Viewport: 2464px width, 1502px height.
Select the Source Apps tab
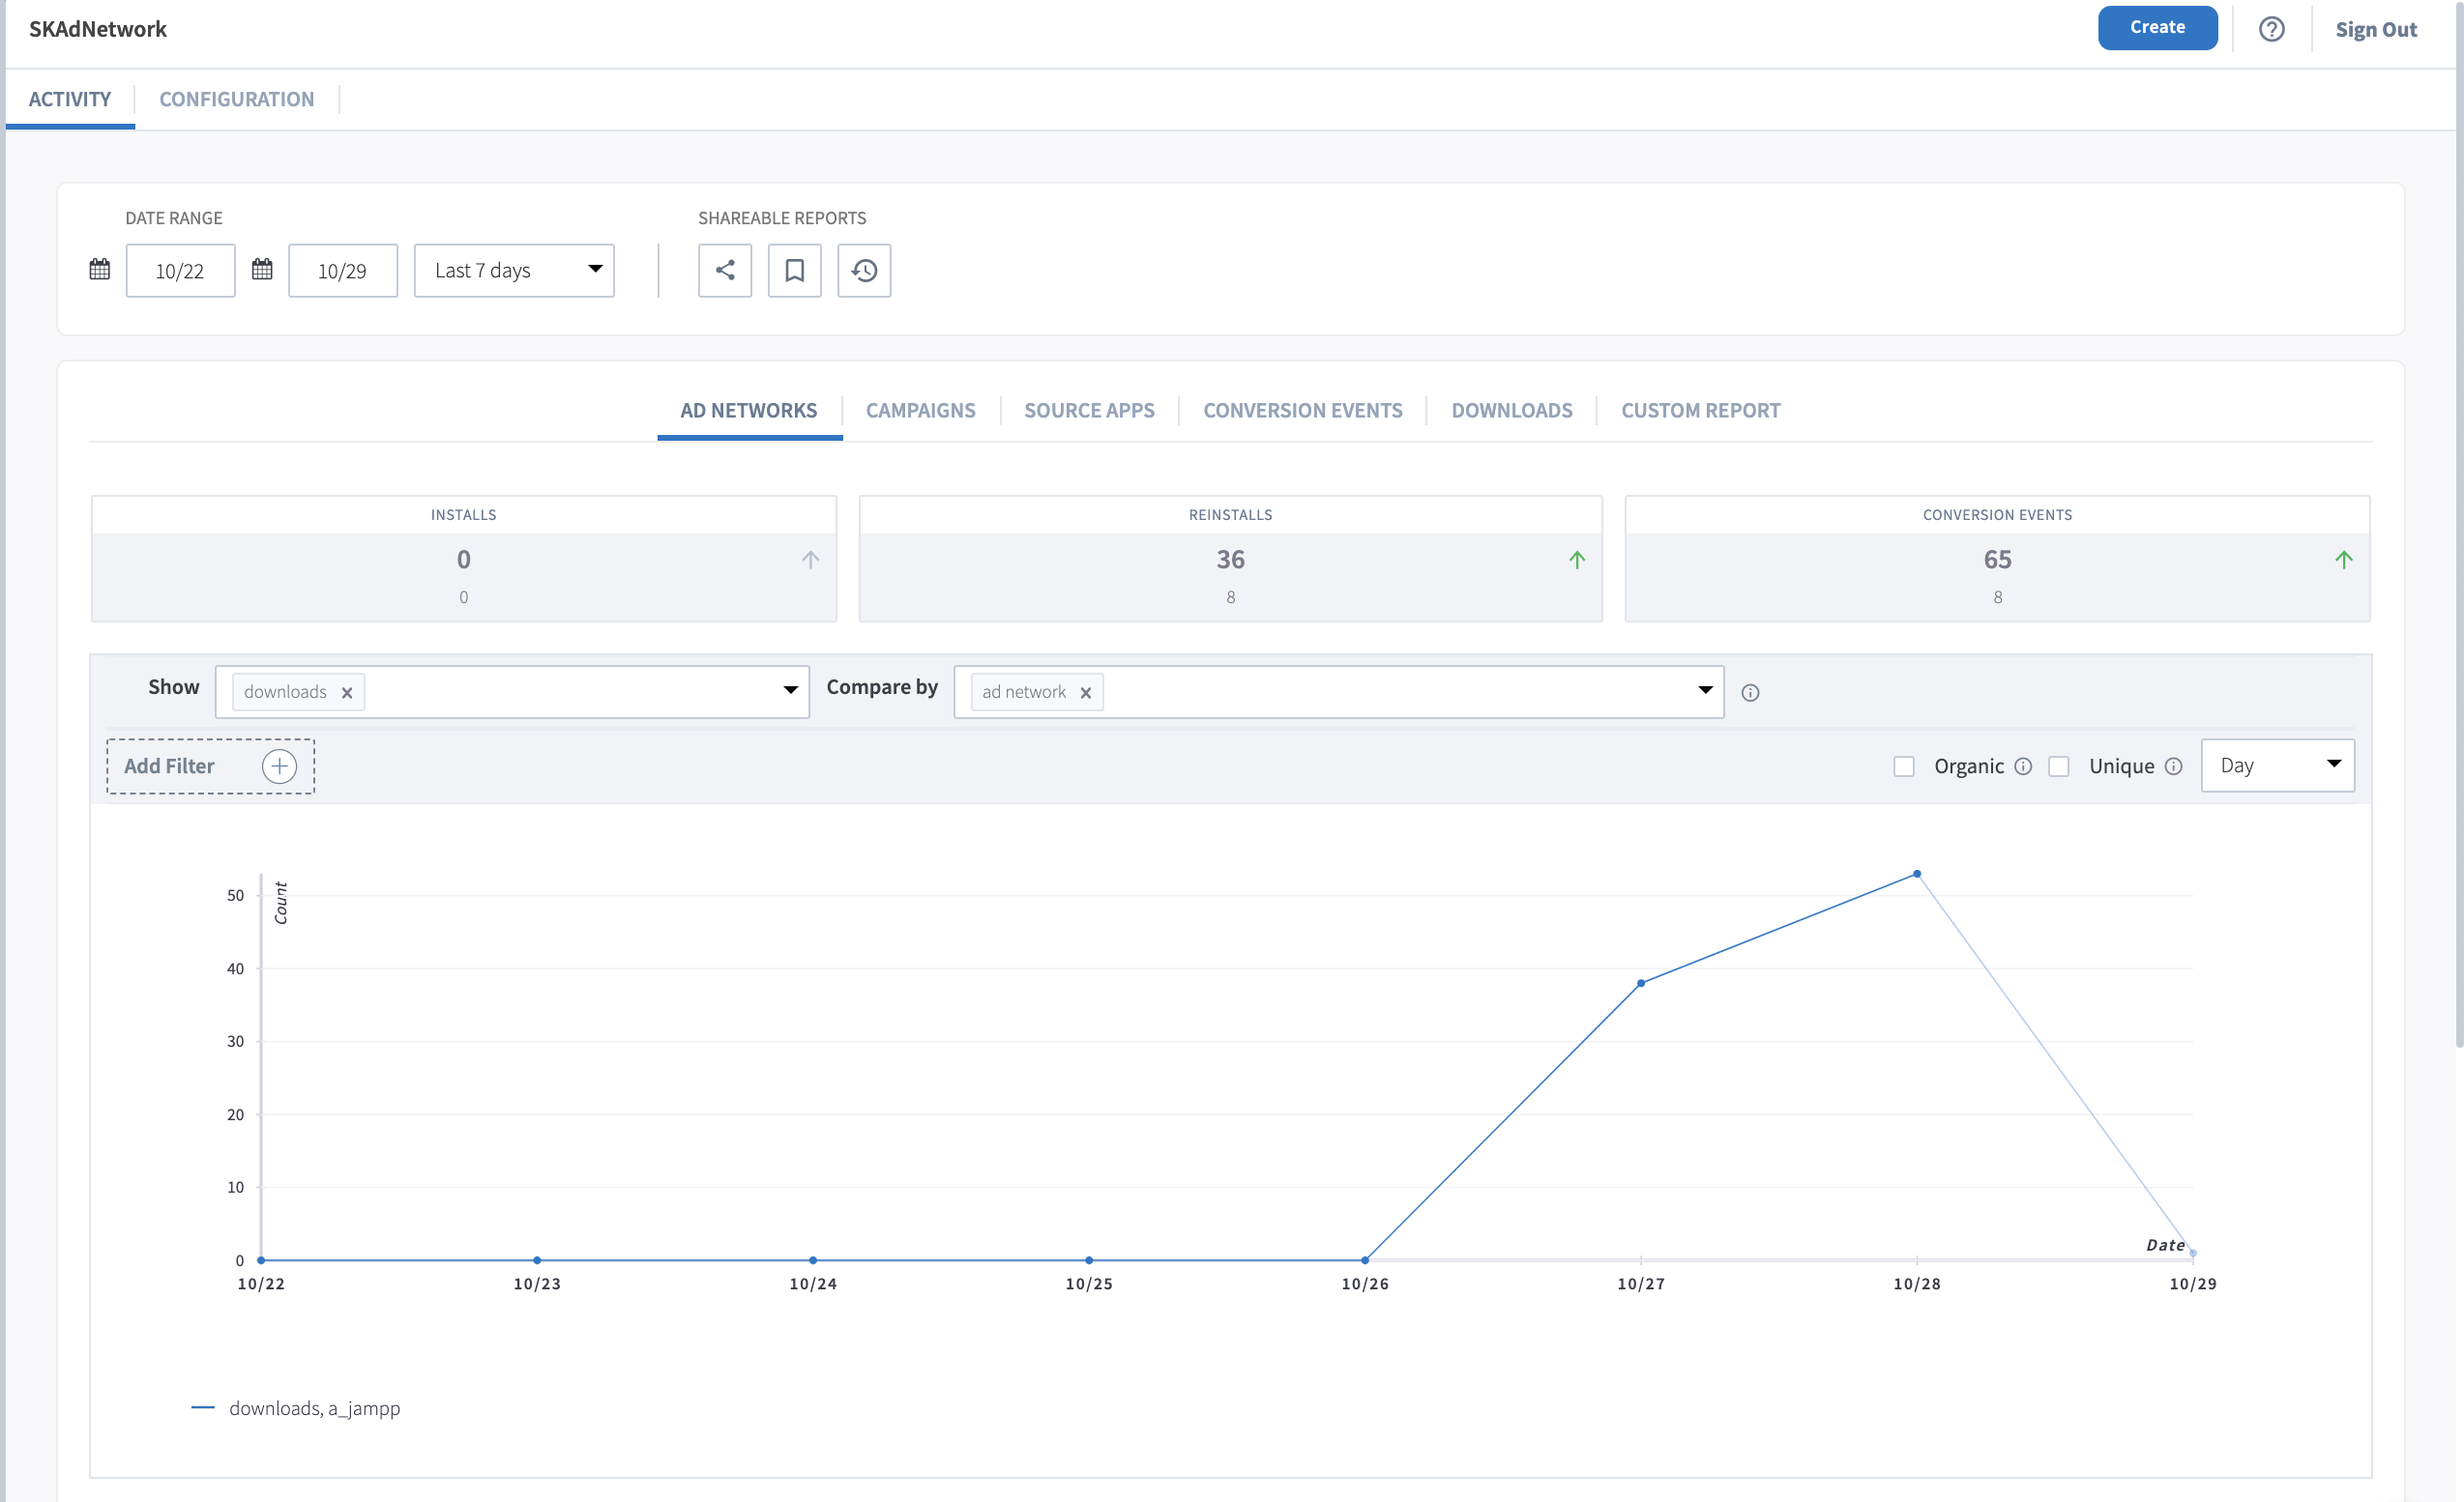[1089, 411]
